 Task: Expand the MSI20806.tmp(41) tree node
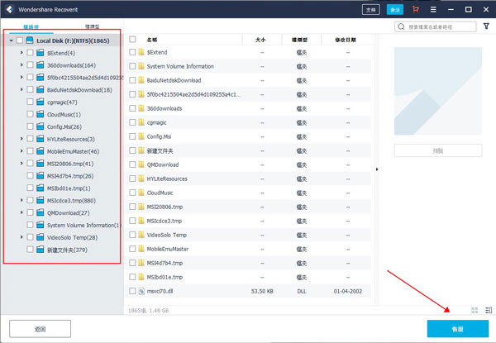point(21,164)
